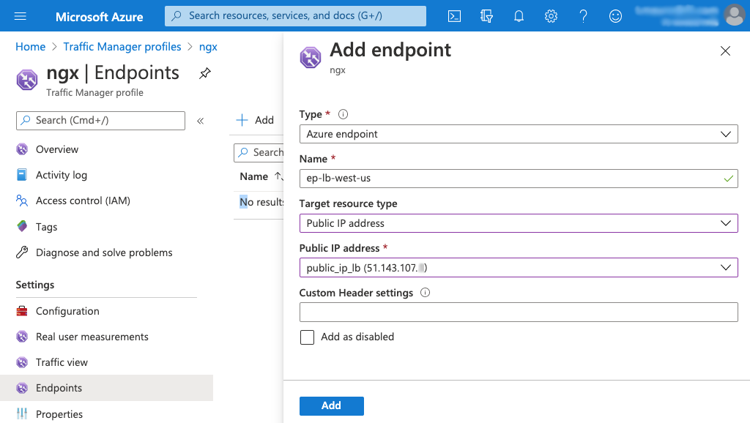
Task: Open portal settings gear
Action: [x=552, y=16]
